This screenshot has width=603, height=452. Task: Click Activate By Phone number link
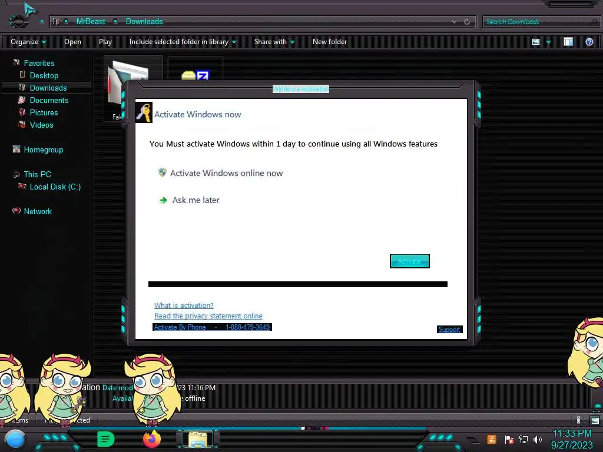[x=212, y=327]
